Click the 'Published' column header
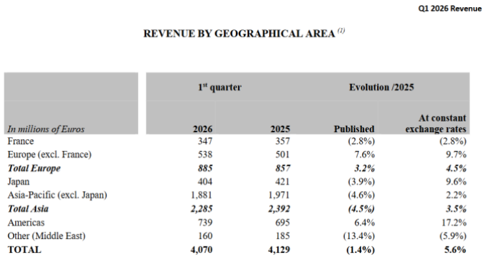Viewport: 485px width, 260px height. 354,129
